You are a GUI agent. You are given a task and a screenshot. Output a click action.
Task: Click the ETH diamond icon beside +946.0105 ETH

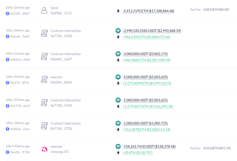coord(118,37)
